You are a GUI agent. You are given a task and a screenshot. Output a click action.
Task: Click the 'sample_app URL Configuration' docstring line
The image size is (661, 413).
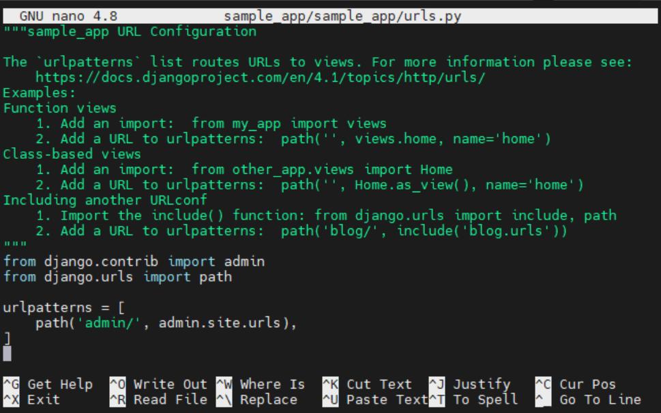point(130,31)
